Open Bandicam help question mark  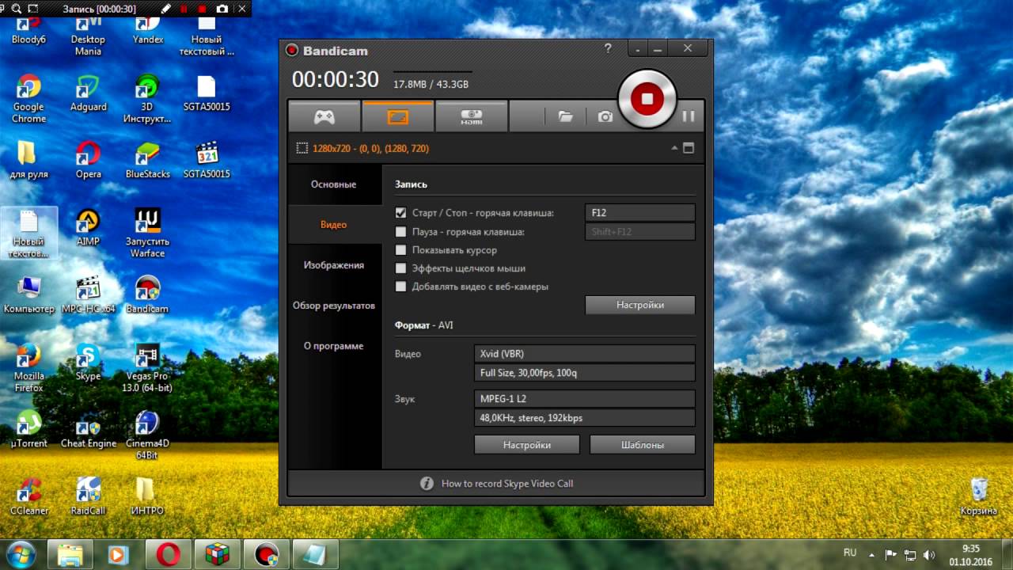608,48
